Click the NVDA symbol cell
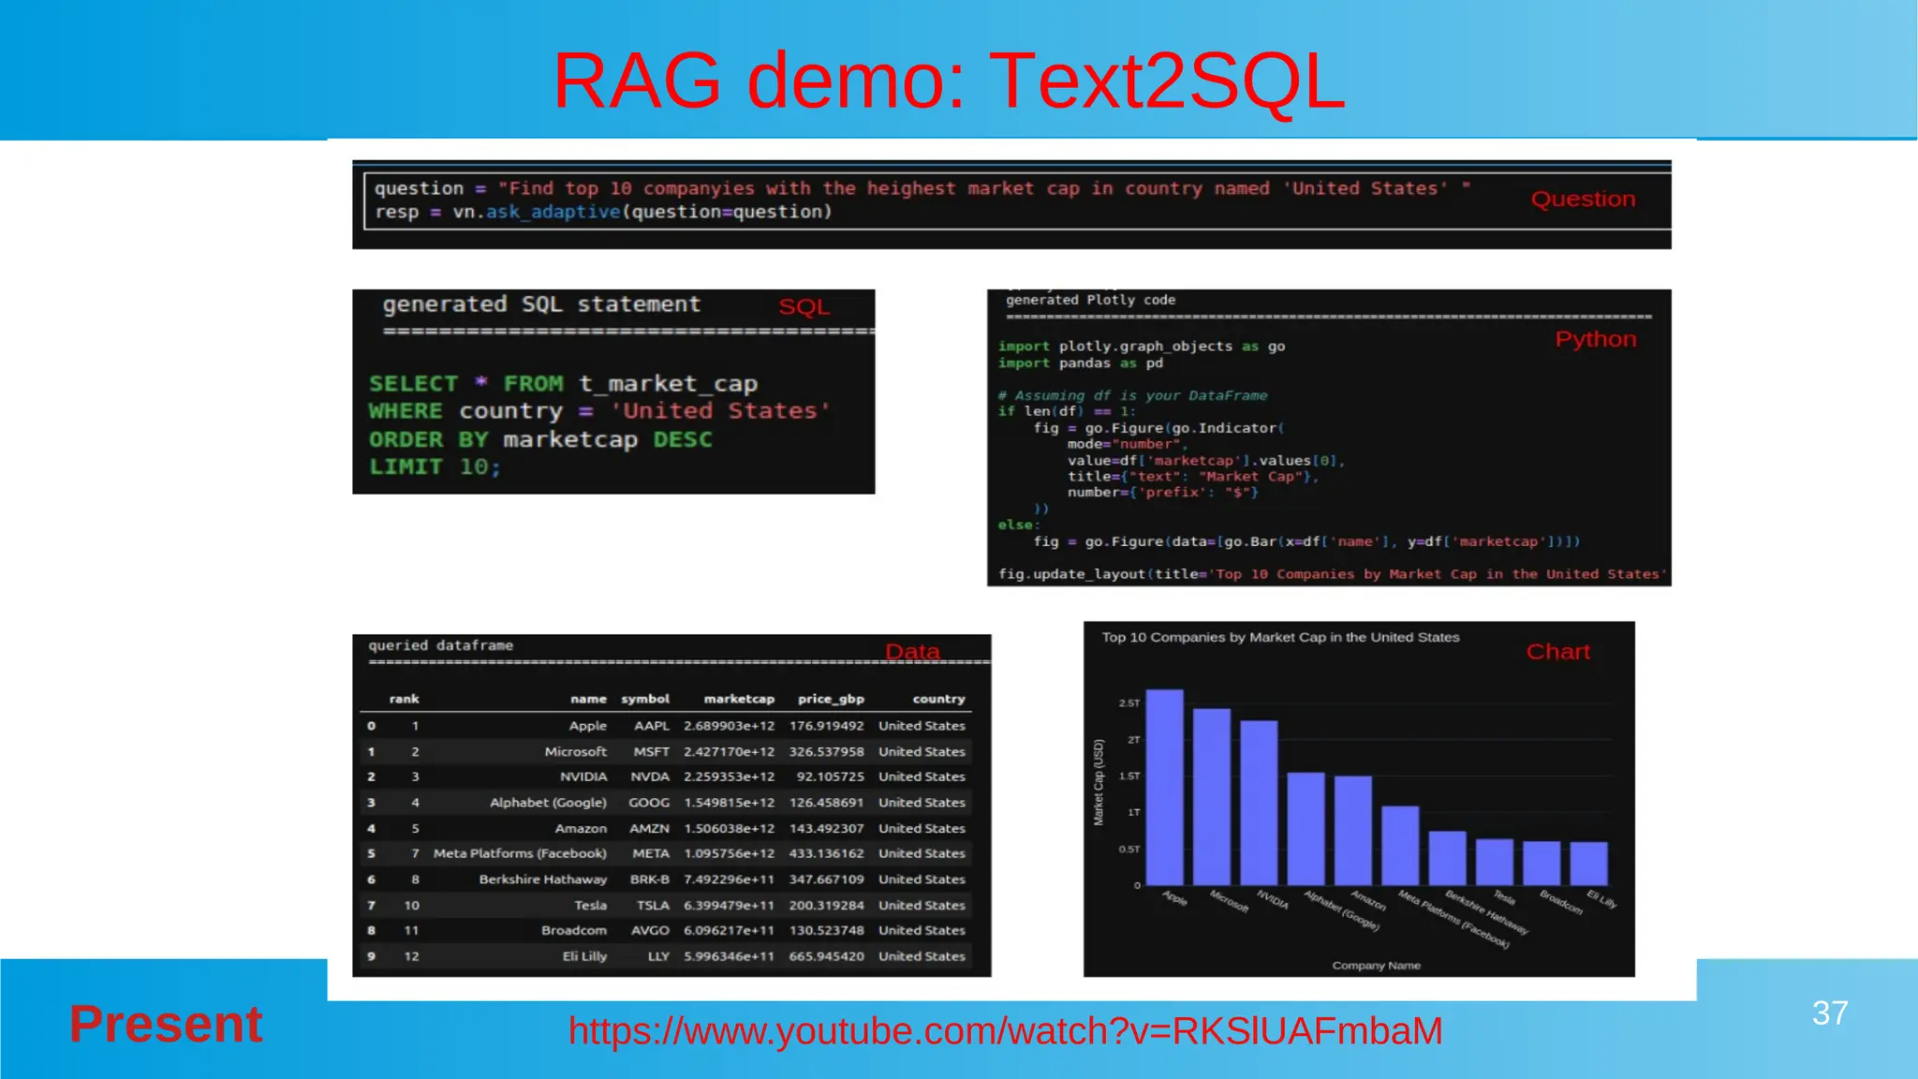The width and height of the screenshot is (1918, 1079). [650, 777]
